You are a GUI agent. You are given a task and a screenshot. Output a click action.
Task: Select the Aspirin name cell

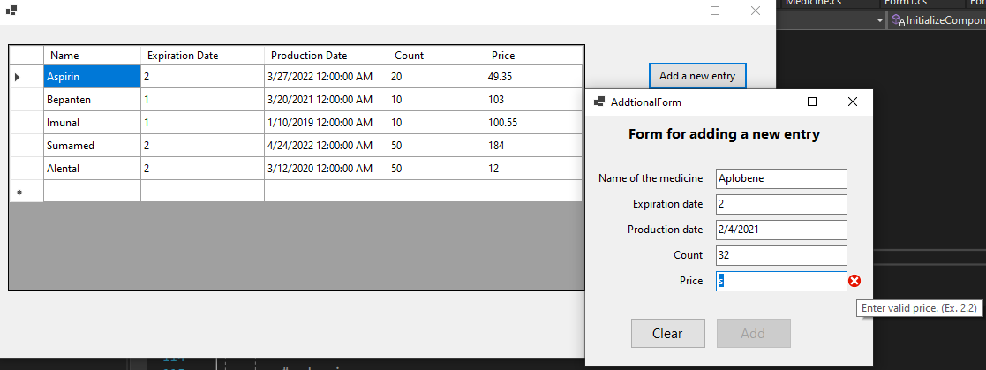pos(93,77)
